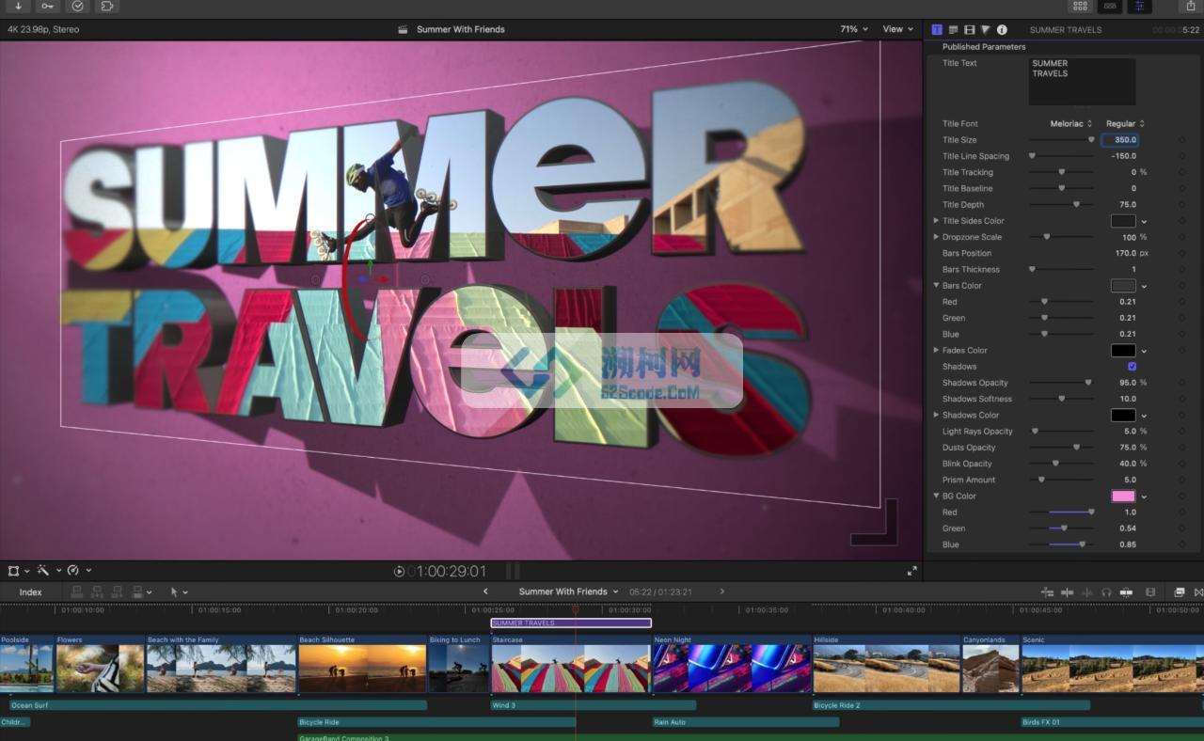This screenshot has width=1204, height=741.
Task: Open the Meloriac font dropdown
Action: click(1071, 124)
